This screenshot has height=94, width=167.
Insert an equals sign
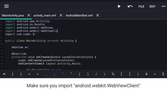tap(155, 74)
